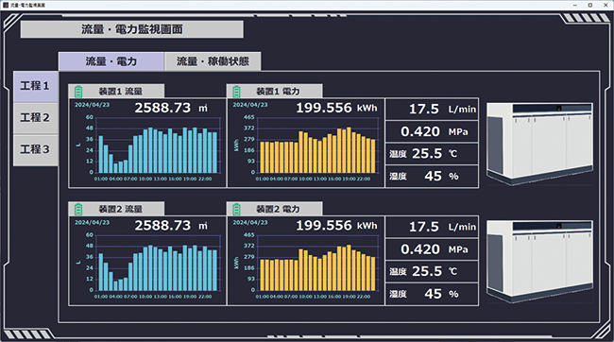Click the 流量・電力監視画面 title banner

pyautogui.click(x=132, y=29)
